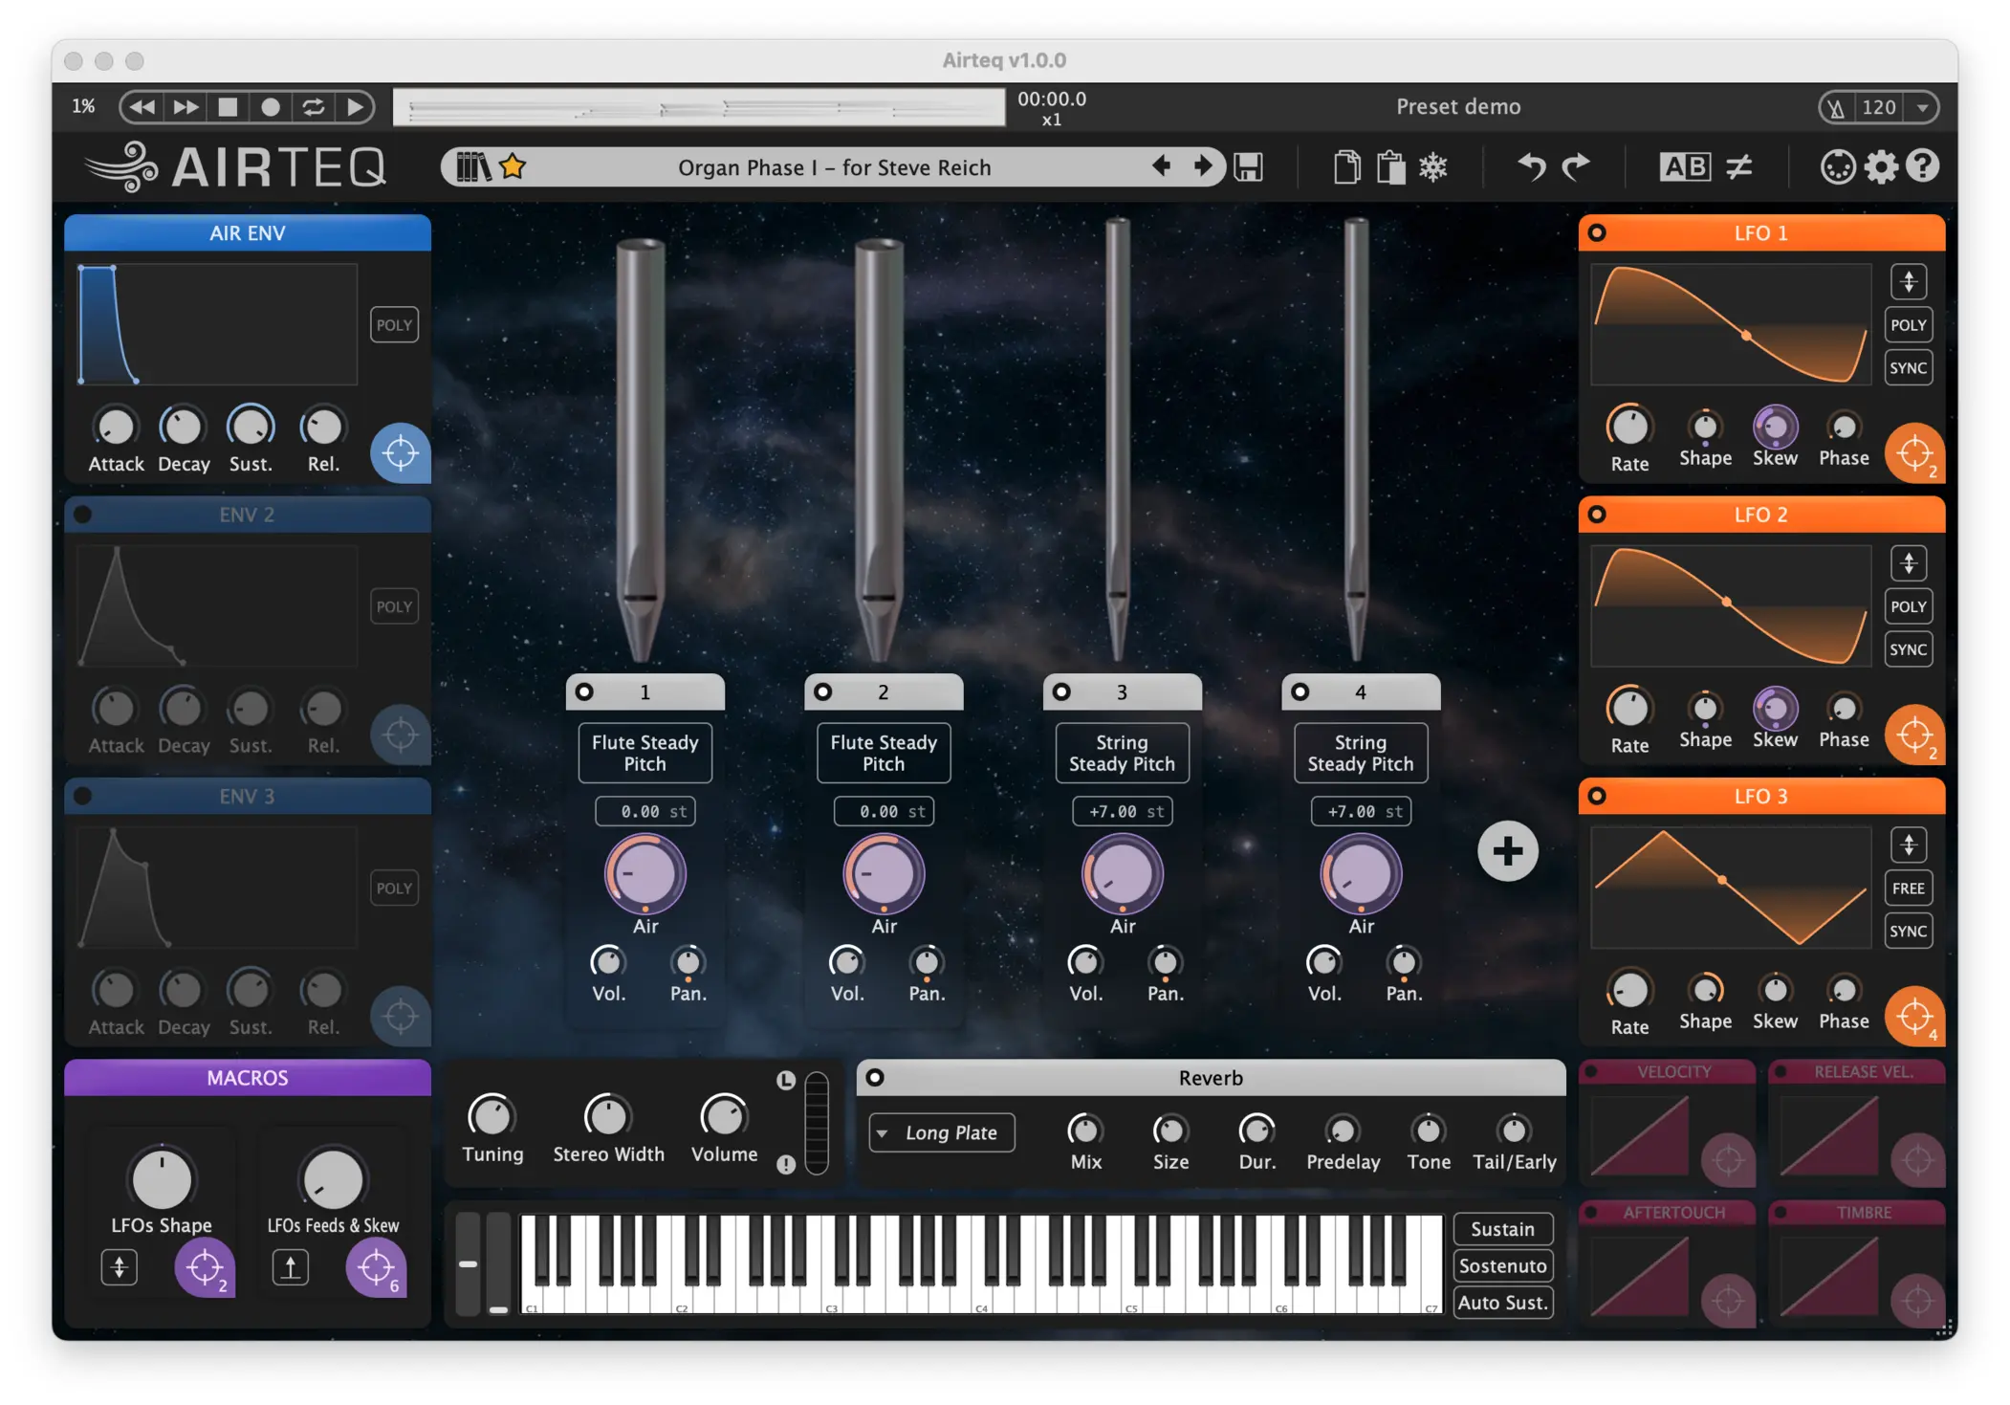Rewind the demo playback
The height and width of the screenshot is (1405, 2010).
pos(142,107)
